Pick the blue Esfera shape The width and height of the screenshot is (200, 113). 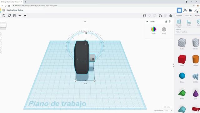182,76
